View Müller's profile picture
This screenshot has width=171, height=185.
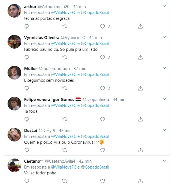14,73
